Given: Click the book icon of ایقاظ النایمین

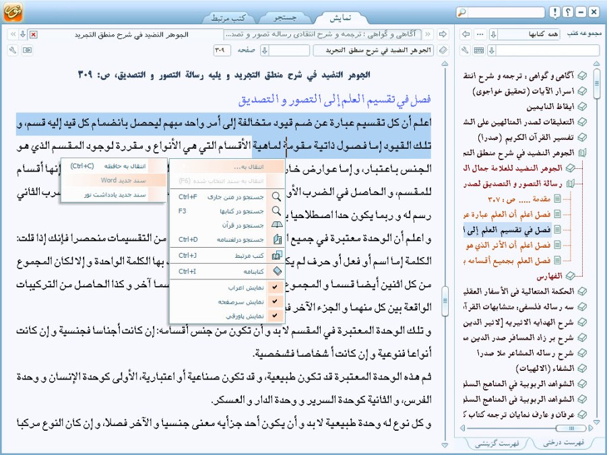Looking at the screenshot, I should [582, 106].
